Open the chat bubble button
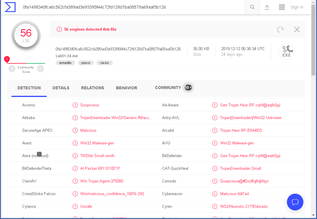The width and height of the screenshot is (317, 219). point(295,202)
